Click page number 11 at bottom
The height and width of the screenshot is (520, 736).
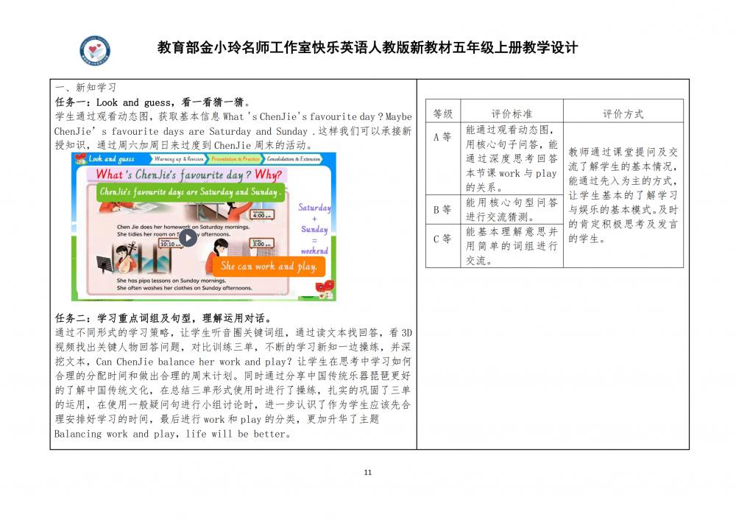367,472
